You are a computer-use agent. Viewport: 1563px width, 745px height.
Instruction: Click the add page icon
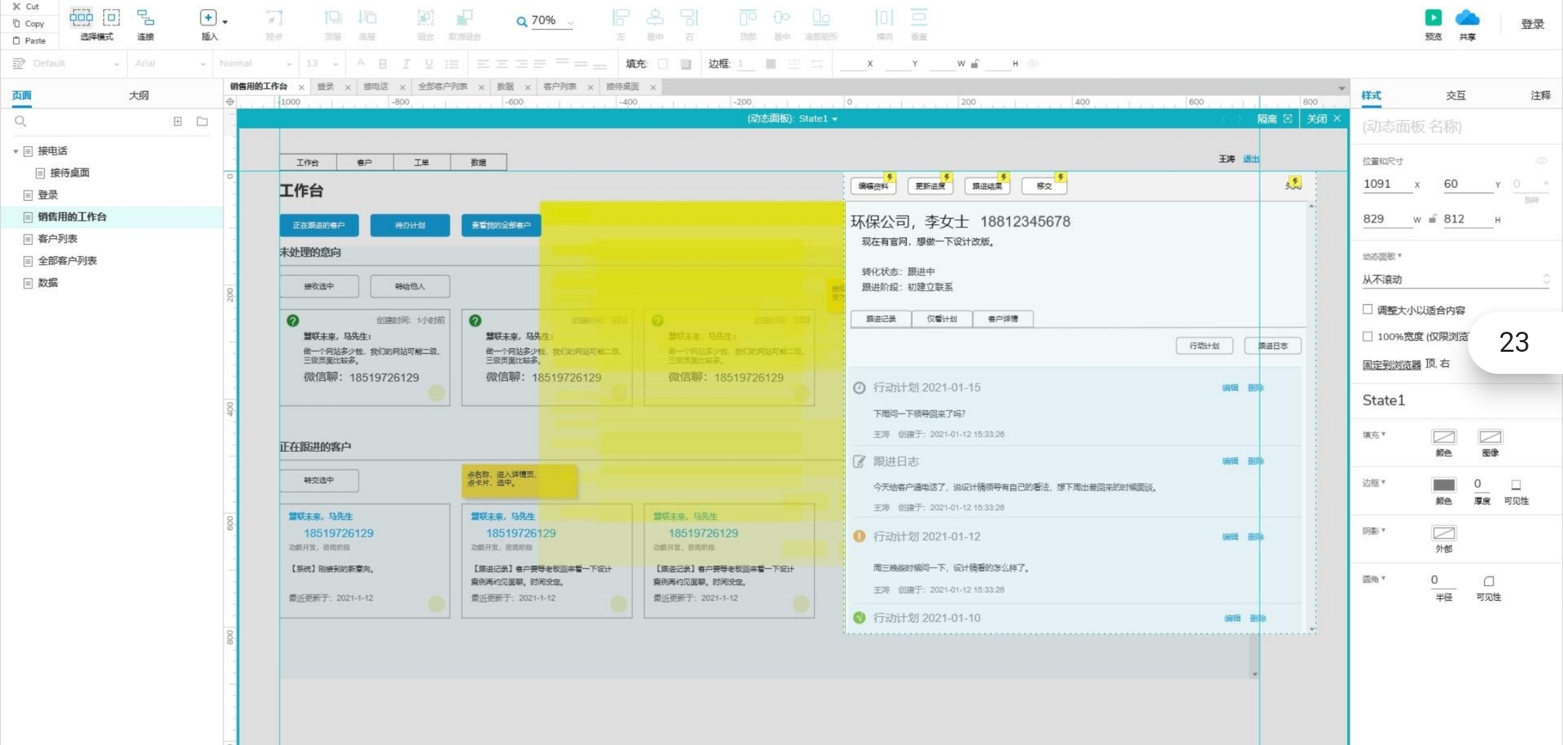pos(177,121)
